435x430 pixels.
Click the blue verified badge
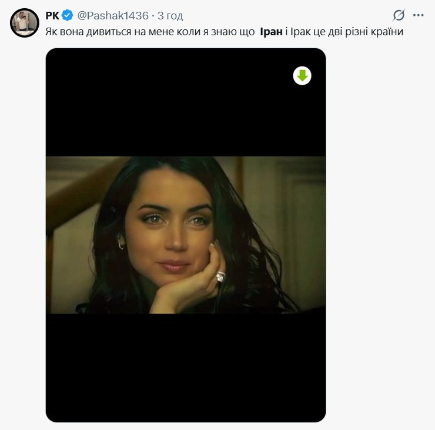tap(68, 15)
